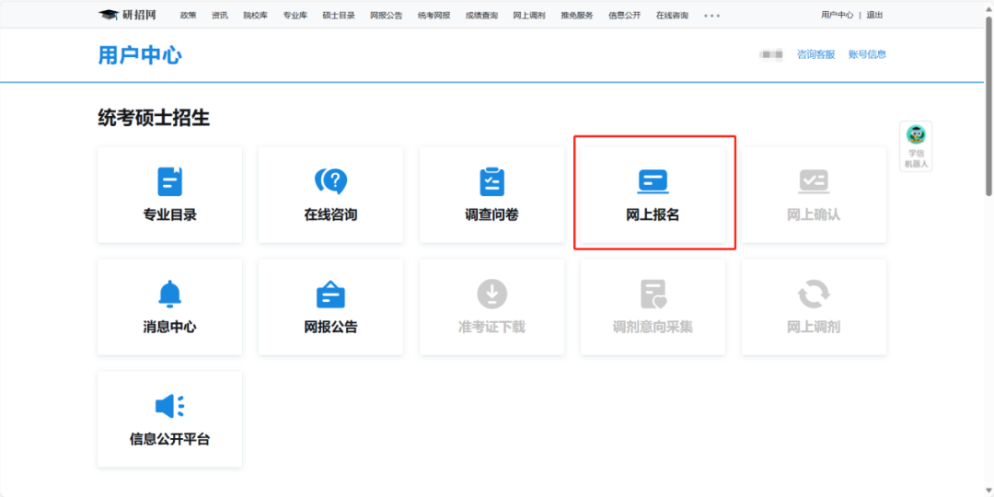The image size is (994, 497).
Task: Select 成绩查询 in the top menu
Action: point(481,16)
